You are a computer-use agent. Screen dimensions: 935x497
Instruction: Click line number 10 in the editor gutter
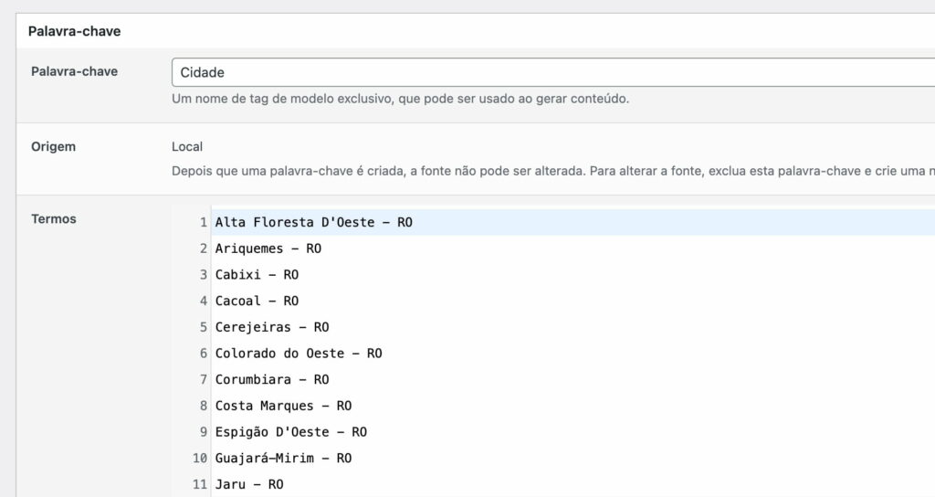click(x=200, y=459)
